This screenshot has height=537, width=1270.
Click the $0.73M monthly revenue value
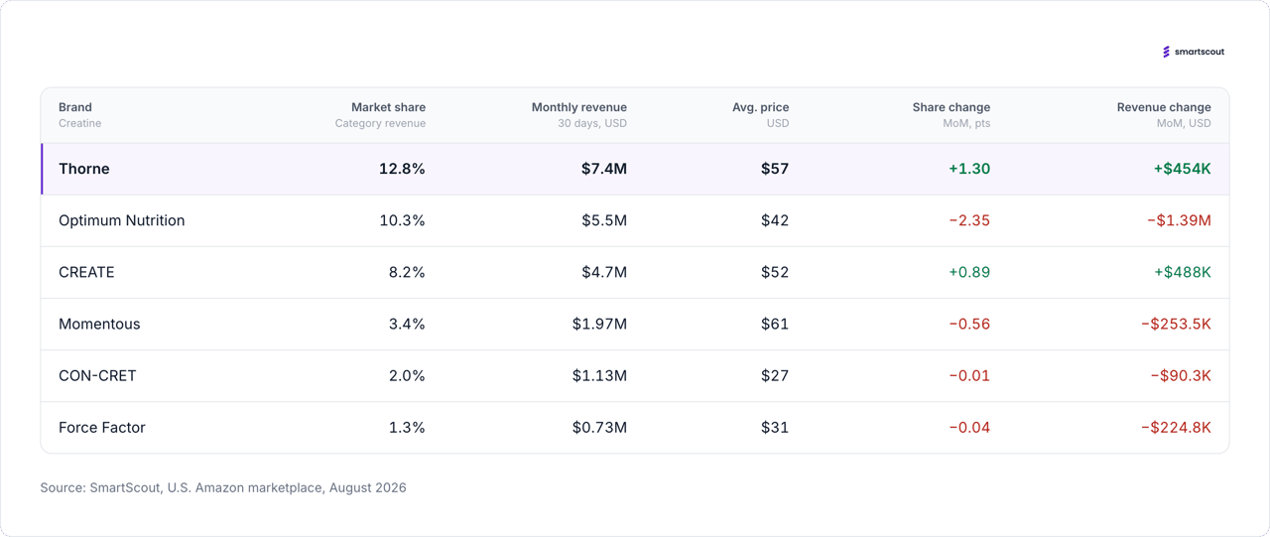coord(599,427)
